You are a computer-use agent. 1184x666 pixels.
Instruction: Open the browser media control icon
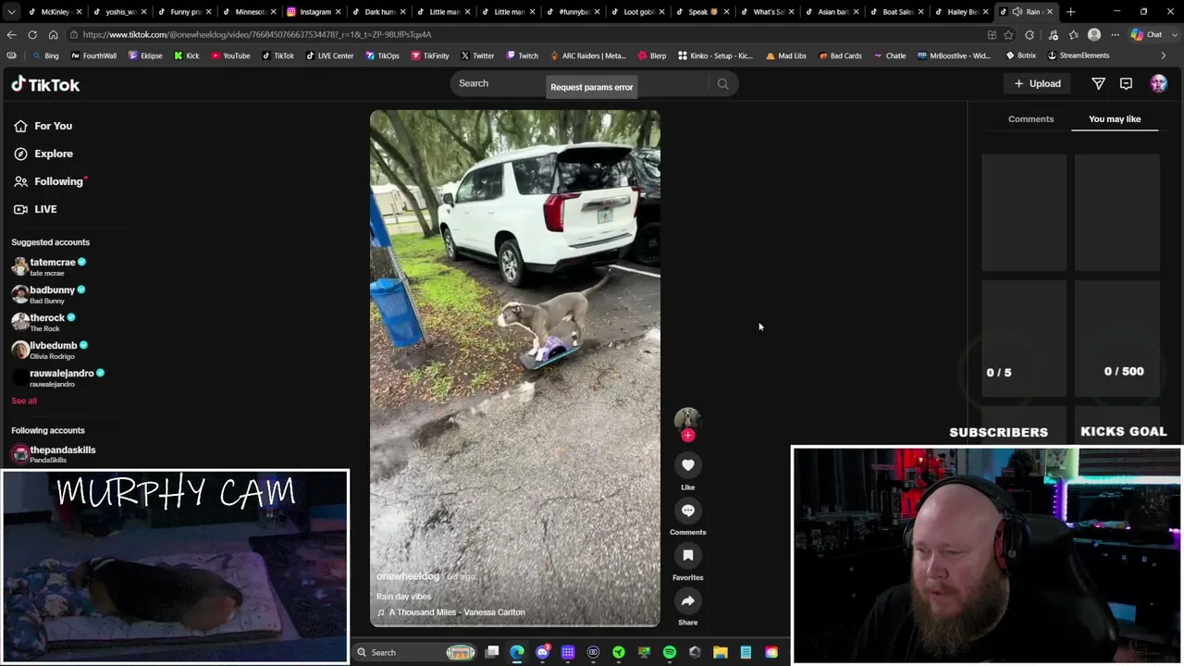pyautogui.click(x=1053, y=35)
